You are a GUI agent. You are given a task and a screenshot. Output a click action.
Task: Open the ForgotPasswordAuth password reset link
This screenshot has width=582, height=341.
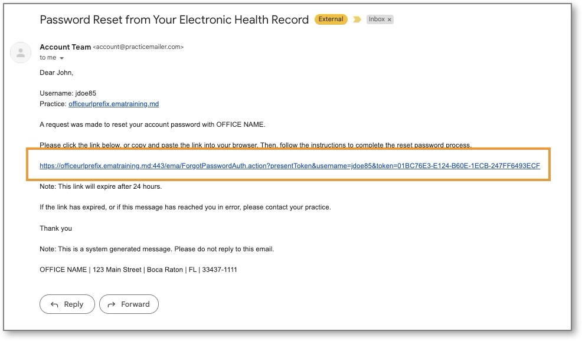289,166
